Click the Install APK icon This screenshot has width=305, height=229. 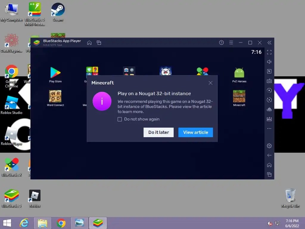(269, 119)
